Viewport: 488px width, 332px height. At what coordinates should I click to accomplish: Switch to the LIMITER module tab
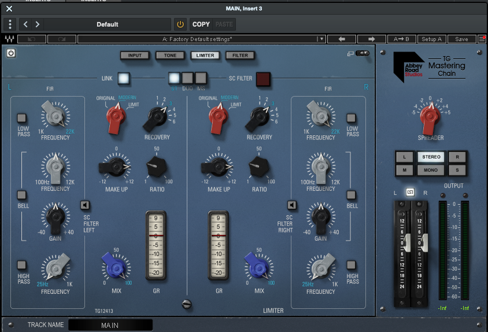coord(205,56)
